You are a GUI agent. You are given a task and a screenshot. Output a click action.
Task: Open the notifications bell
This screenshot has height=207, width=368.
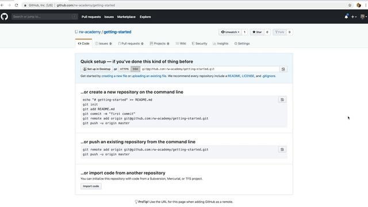tap(346, 17)
